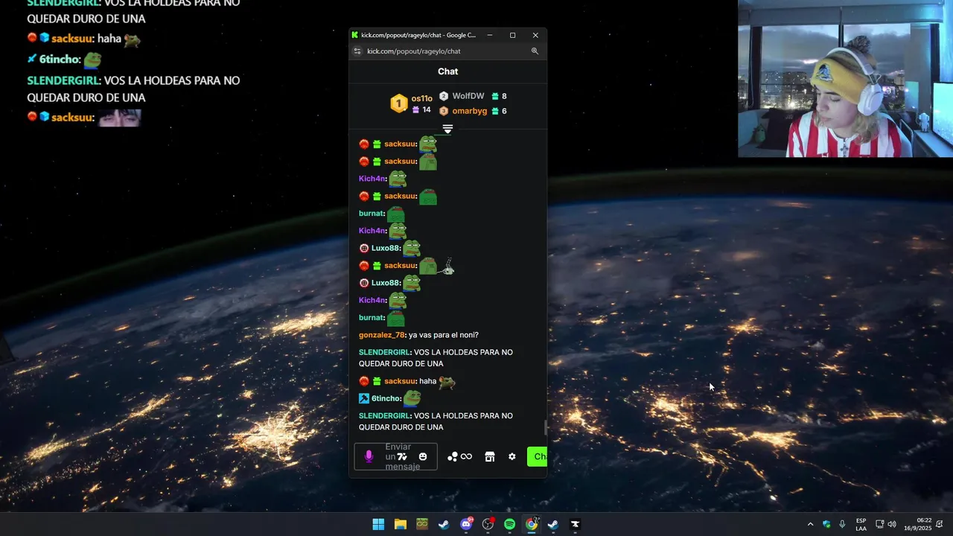The height and width of the screenshot is (536, 953).
Task: Open the Minecraft-style grass block taskbar app
Action: (422, 524)
